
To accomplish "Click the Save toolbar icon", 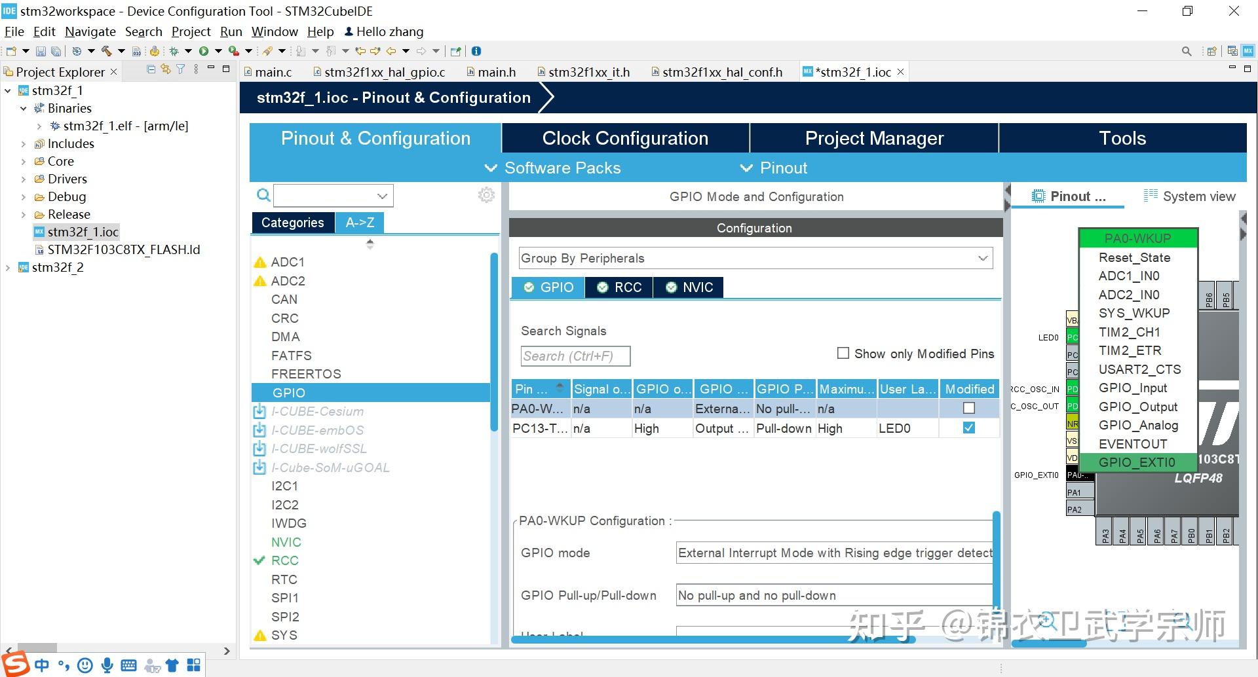I will pyautogui.click(x=41, y=51).
